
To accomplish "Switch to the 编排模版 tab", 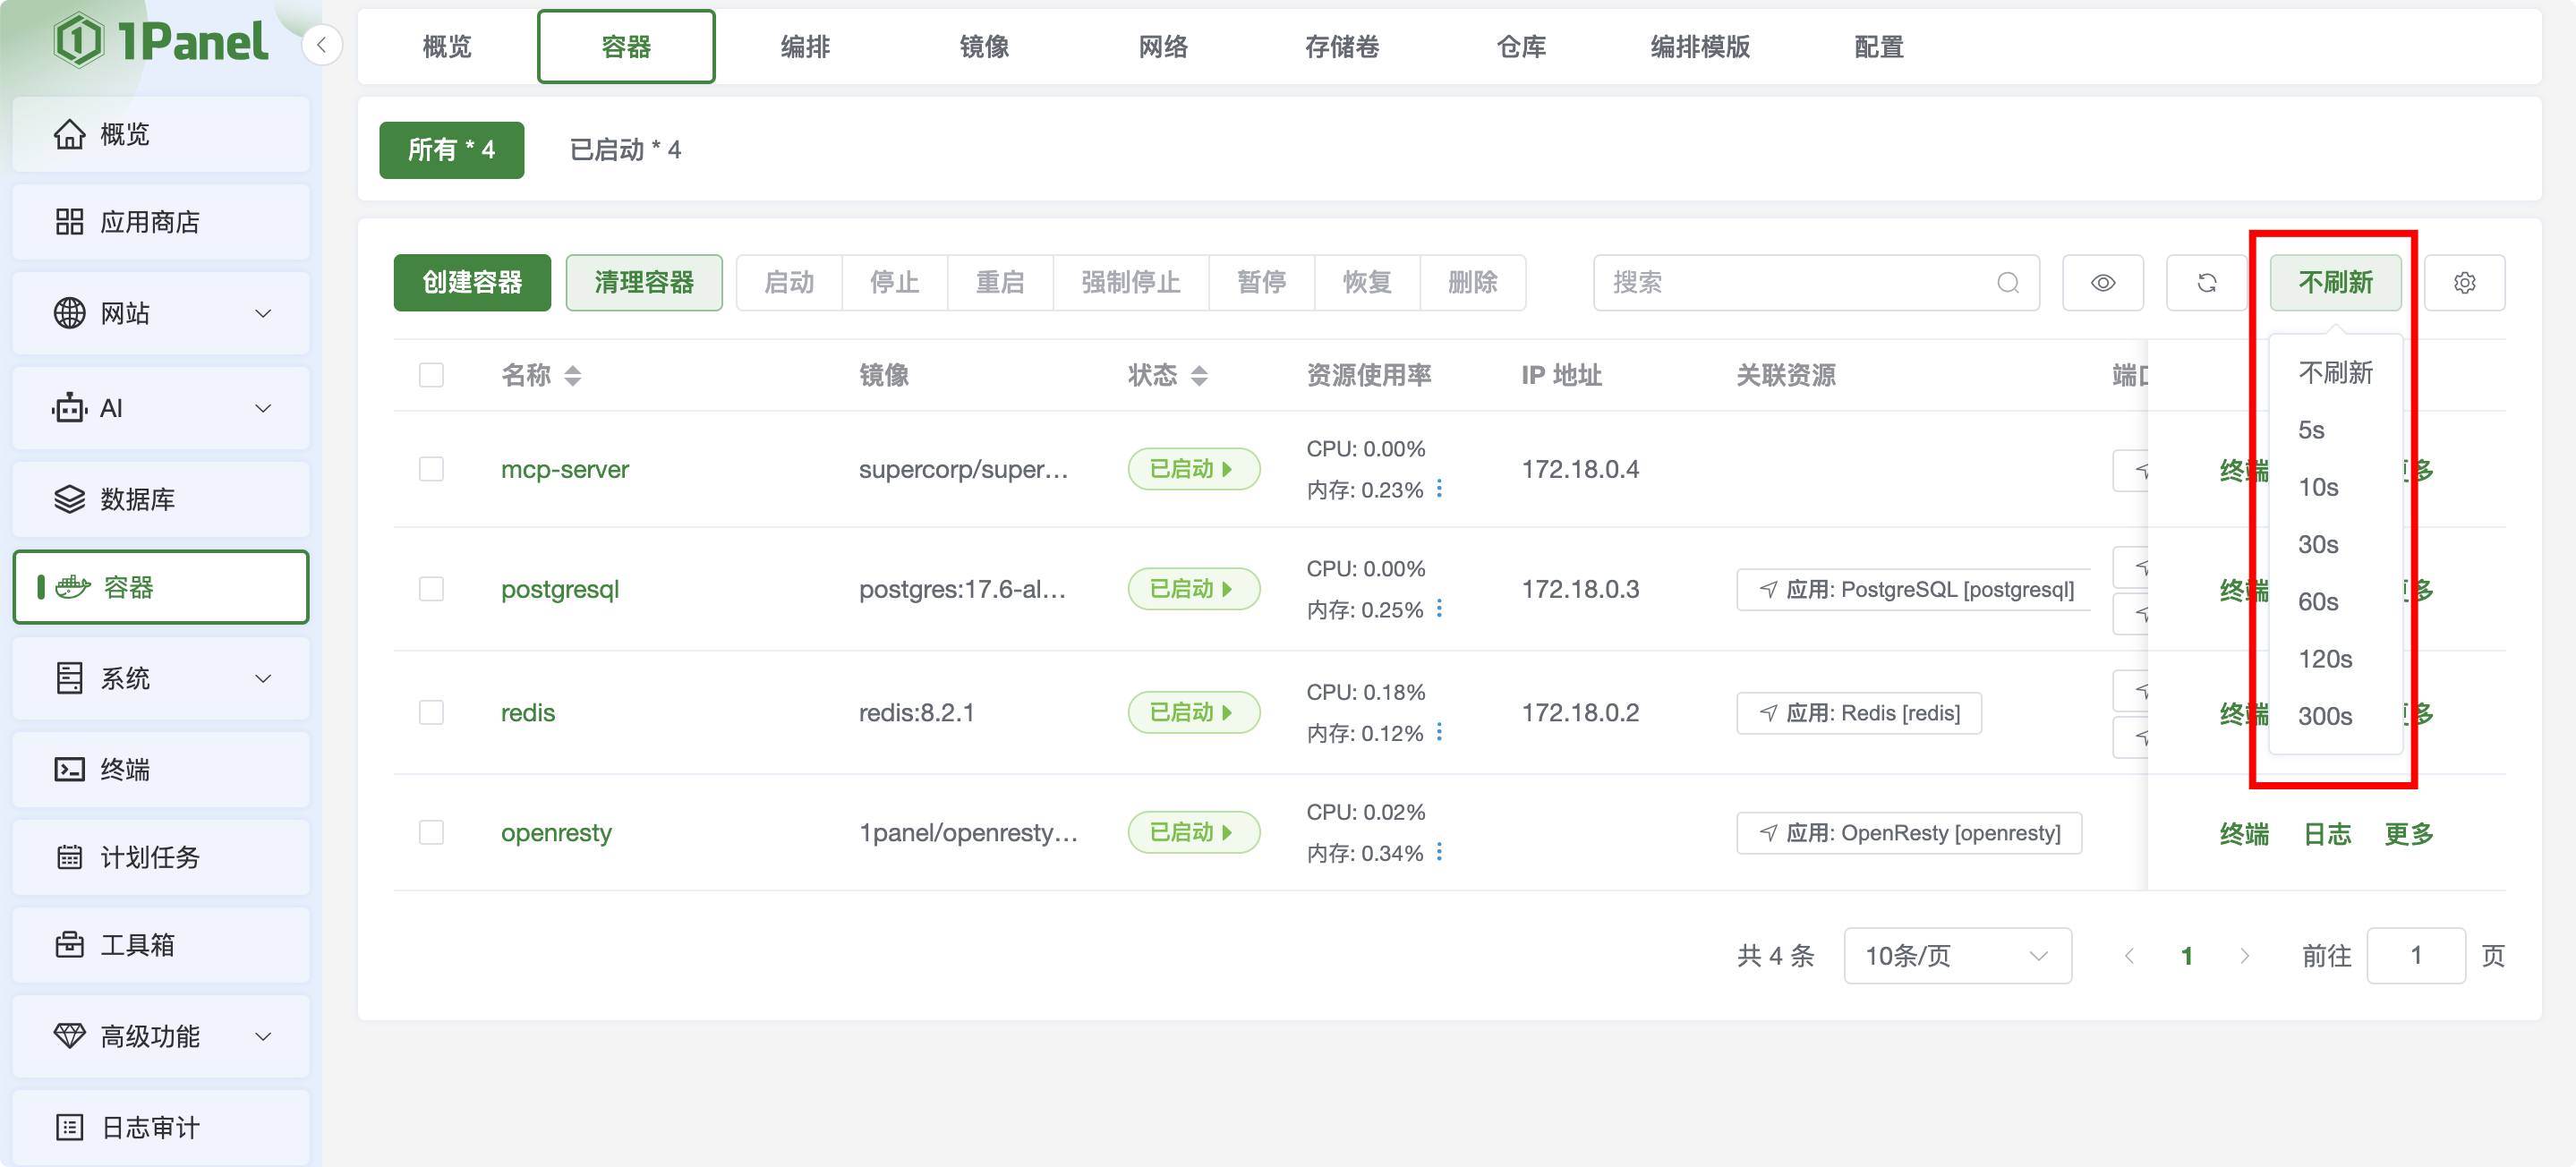I will coord(1700,47).
